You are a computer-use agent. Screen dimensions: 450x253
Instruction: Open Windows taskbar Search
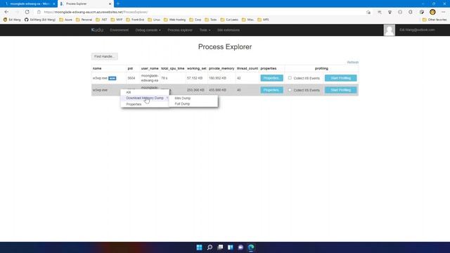coord(210,247)
